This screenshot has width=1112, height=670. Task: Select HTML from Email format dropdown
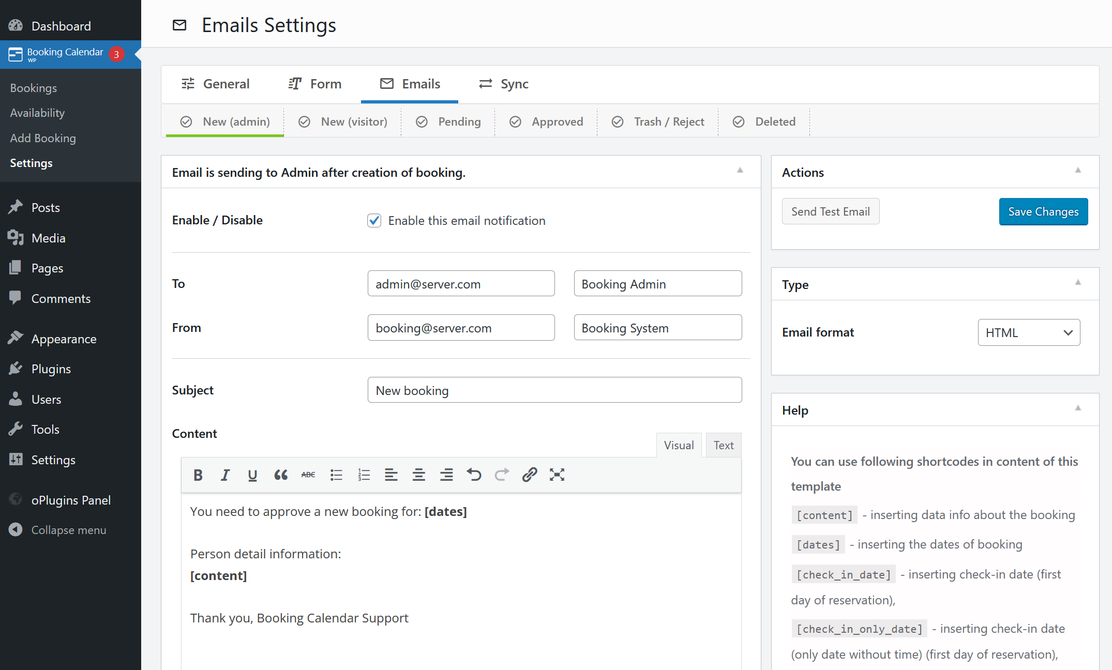point(1029,332)
